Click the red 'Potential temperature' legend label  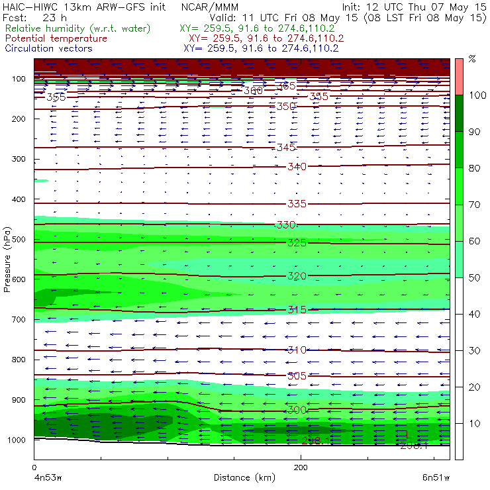coord(56,38)
